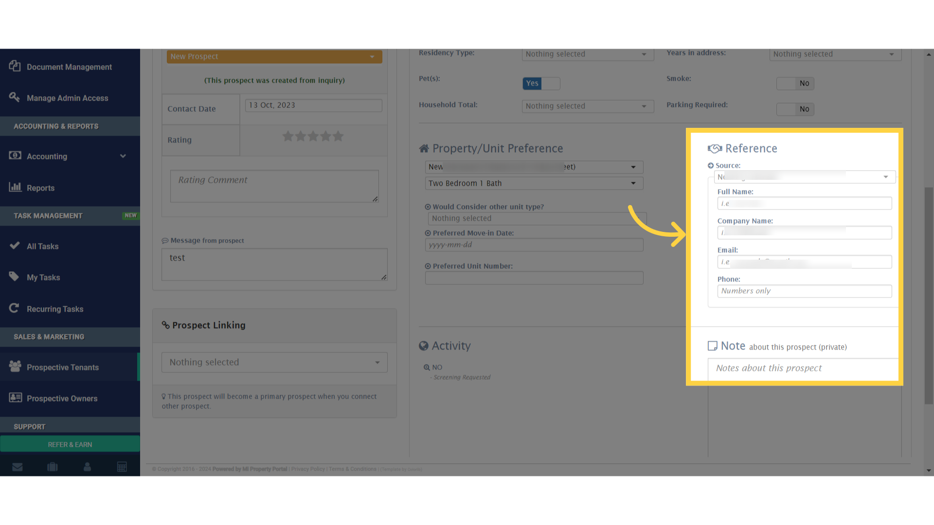
Task: Click the scrollbar down arrow
Action: (929, 471)
